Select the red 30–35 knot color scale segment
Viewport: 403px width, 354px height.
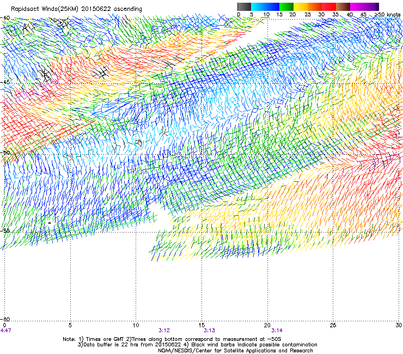329,7
